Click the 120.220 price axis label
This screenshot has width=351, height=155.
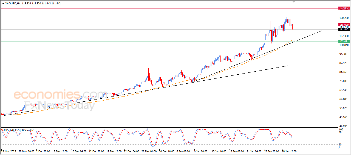click(344, 18)
